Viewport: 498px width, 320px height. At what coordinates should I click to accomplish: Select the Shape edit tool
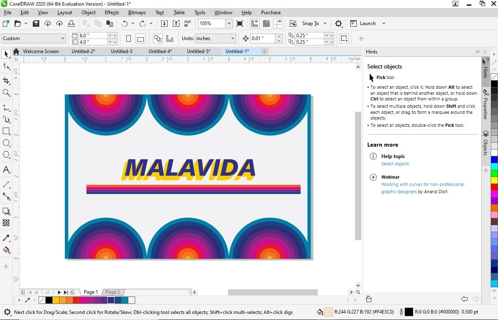[6, 66]
